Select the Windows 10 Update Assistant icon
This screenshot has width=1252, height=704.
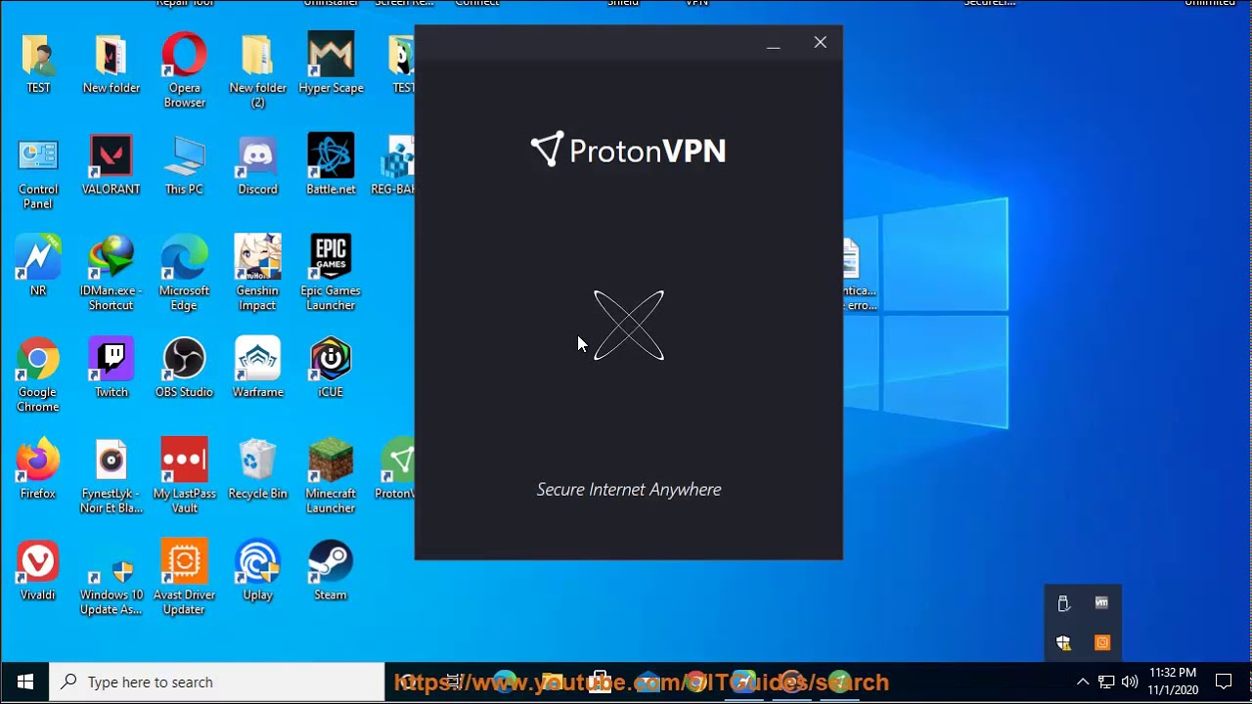coord(111,577)
